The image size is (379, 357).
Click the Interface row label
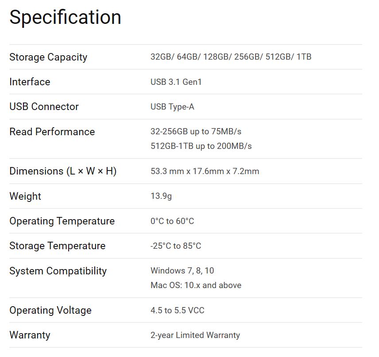(30, 82)
